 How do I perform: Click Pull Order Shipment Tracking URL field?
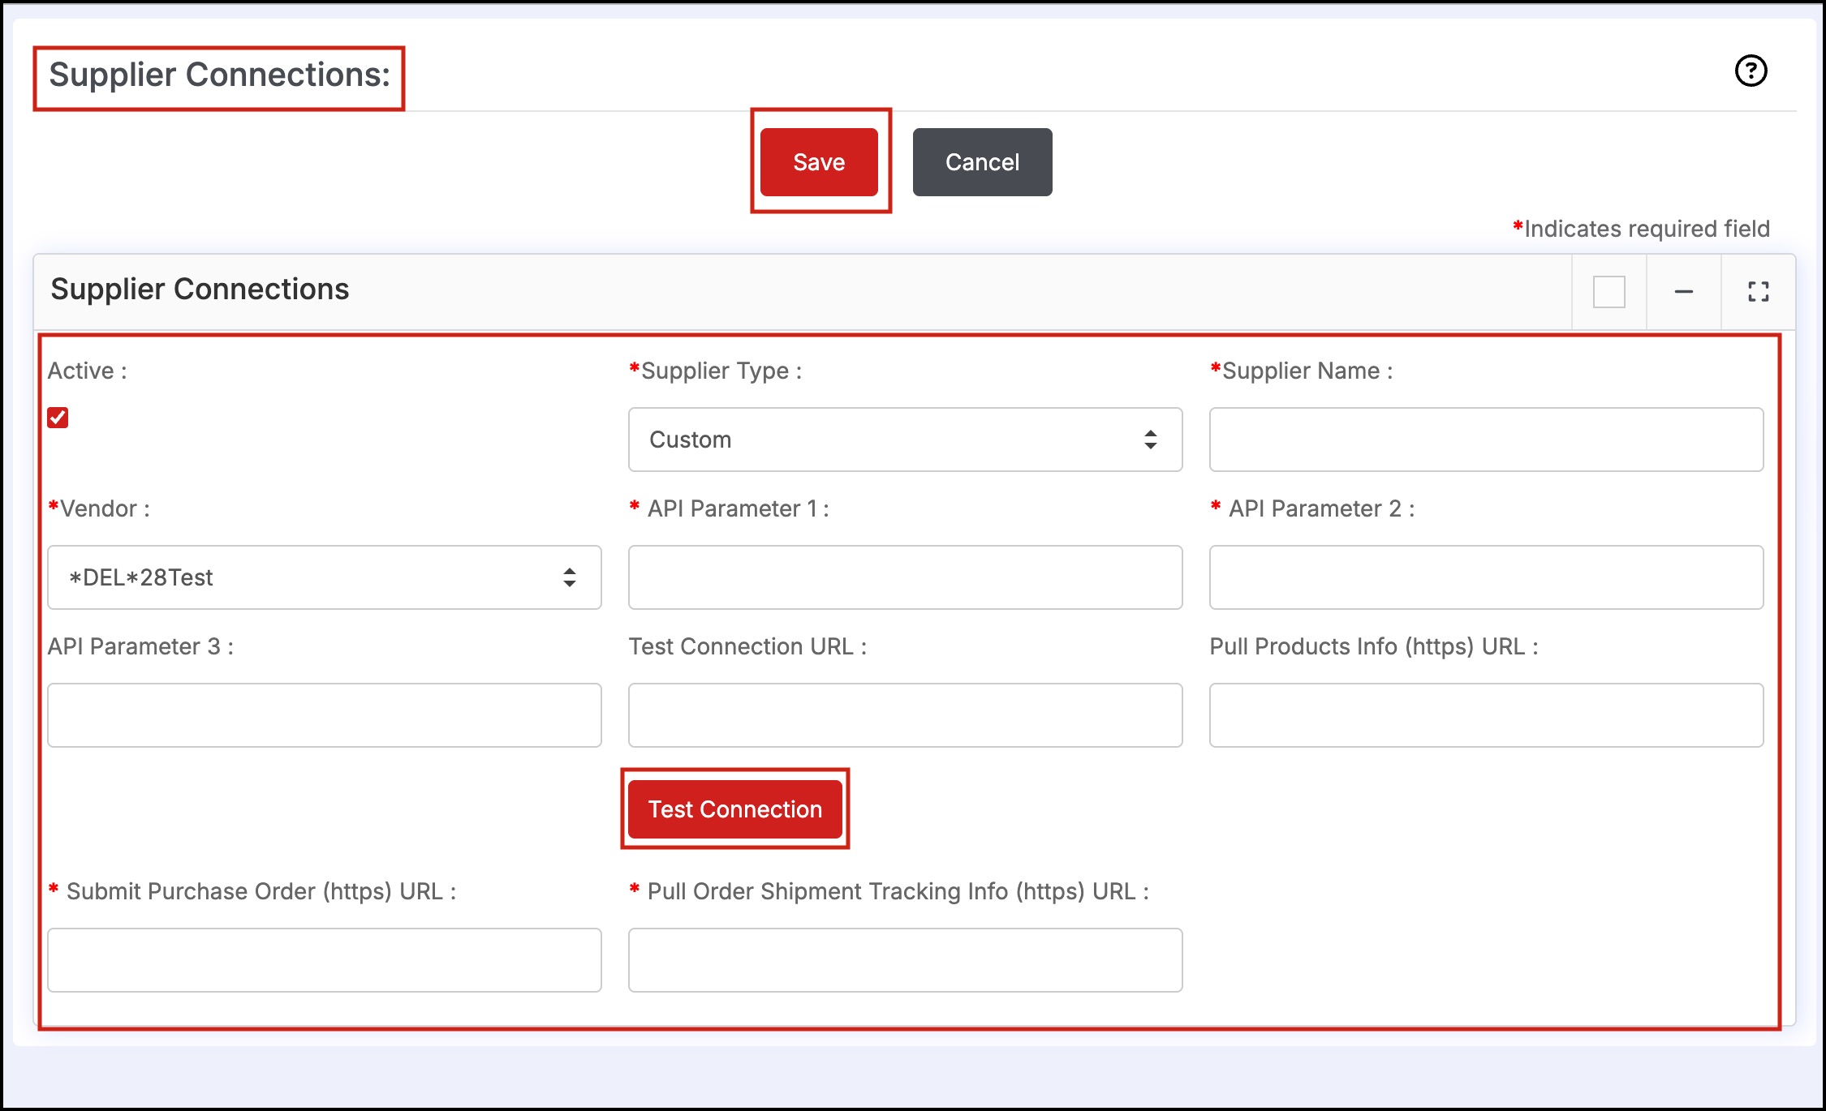tap(904, 960)
